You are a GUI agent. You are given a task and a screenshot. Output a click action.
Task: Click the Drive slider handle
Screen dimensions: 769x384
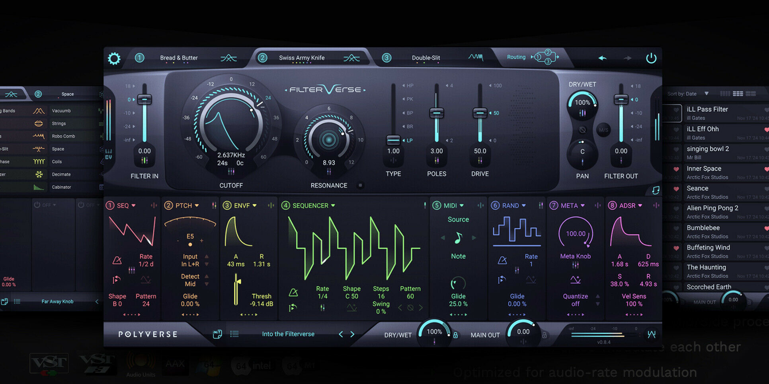point(480,113)
